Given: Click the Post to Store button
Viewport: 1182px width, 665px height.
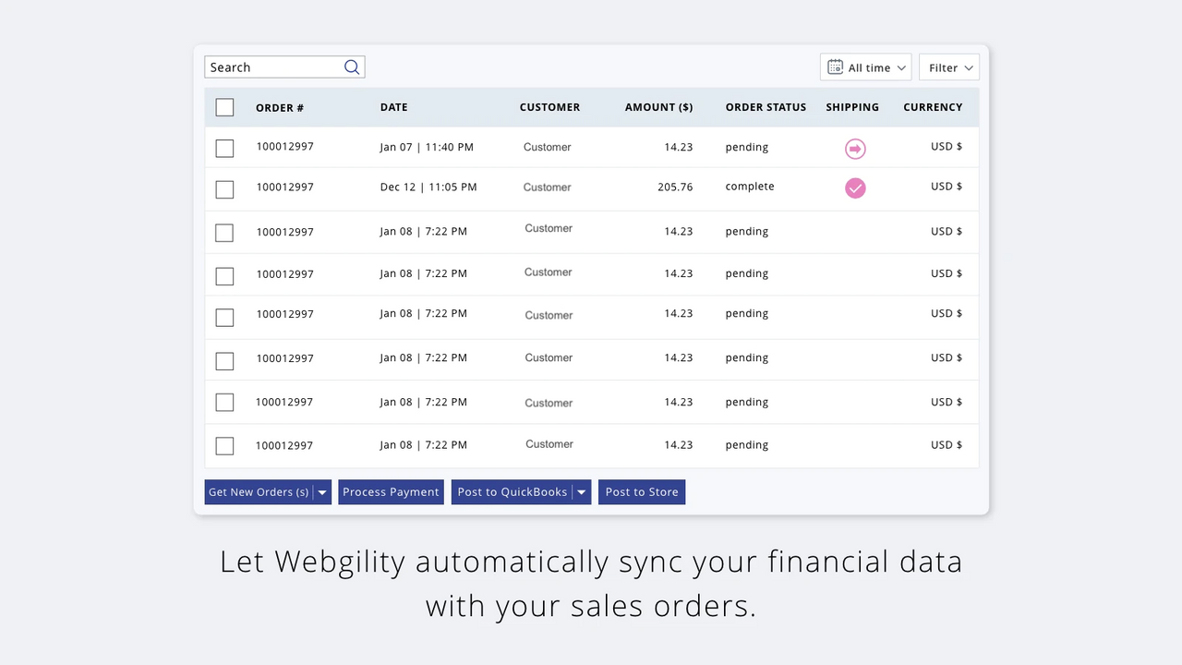Looking at the screenshot, I should click(642, 491).
